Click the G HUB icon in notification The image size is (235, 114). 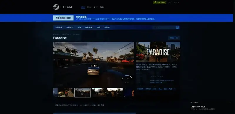[x=192, y=103]
